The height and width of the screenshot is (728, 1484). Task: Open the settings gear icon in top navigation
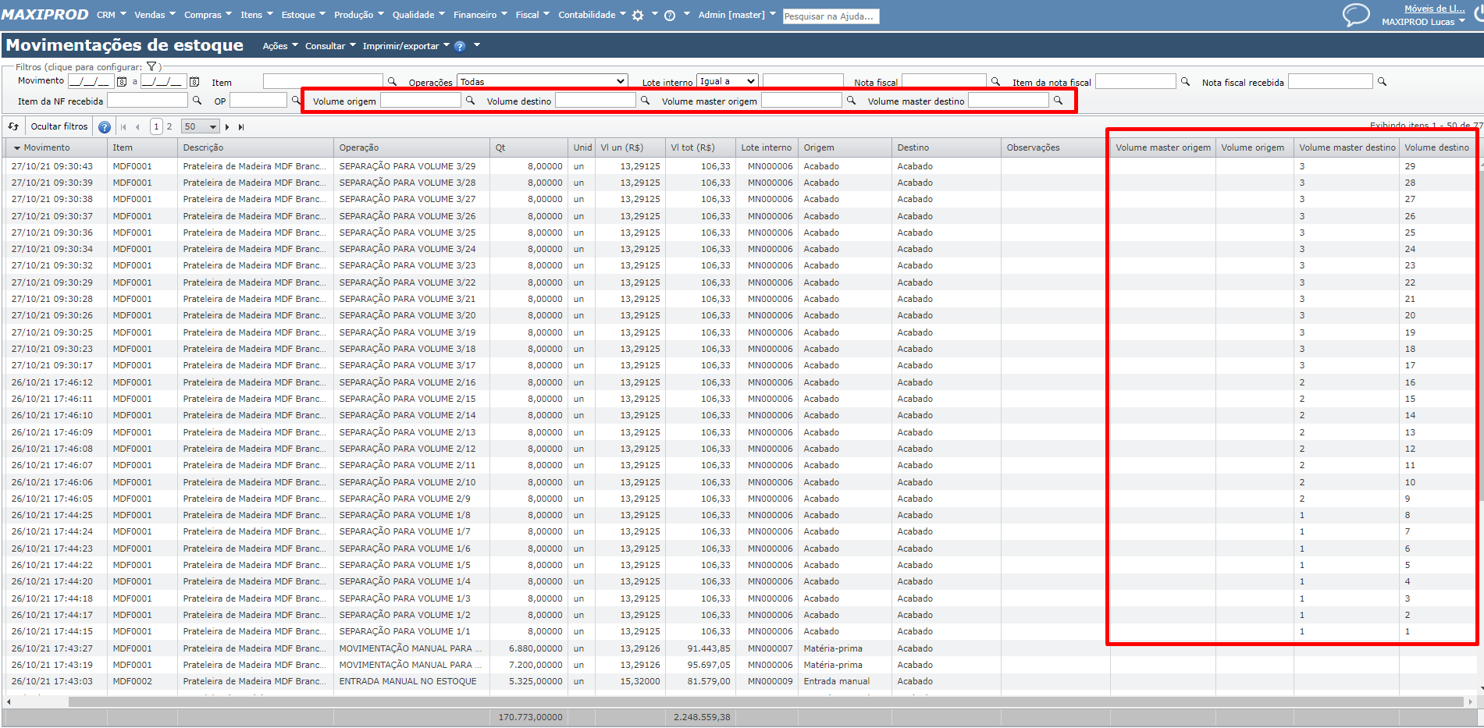(x=638, y=16)
